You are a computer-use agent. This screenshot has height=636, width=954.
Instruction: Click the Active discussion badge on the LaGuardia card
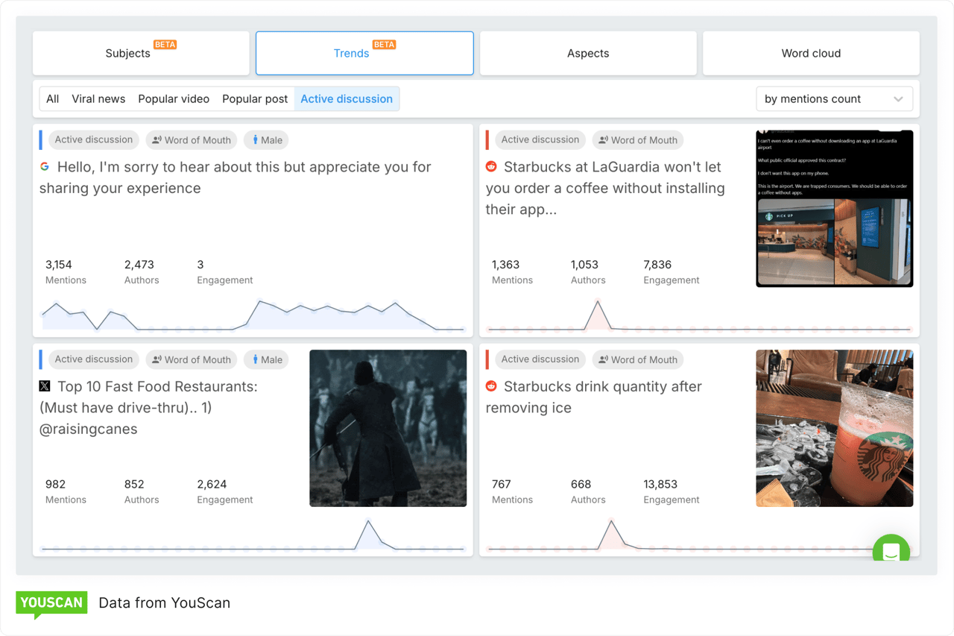pyautogui.click(x=540, y=139)
